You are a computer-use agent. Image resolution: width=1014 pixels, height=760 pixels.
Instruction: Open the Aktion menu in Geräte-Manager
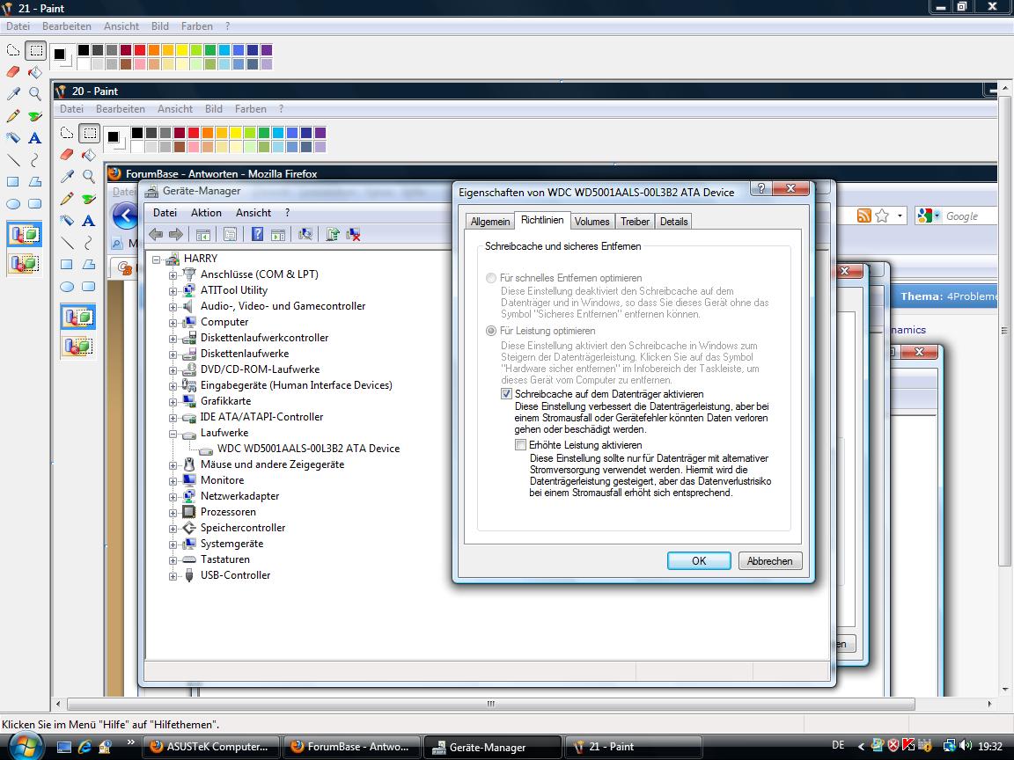tap(206, 213)
